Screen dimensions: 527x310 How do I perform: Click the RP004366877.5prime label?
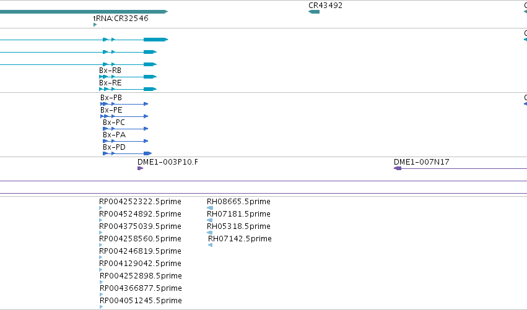pos(141,288)
